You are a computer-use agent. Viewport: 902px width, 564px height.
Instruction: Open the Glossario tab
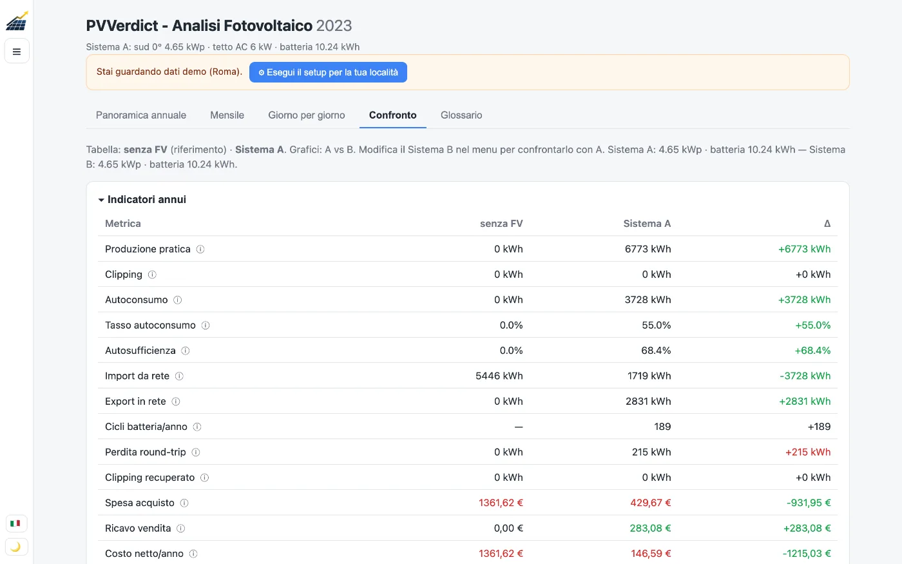(461, 115)
